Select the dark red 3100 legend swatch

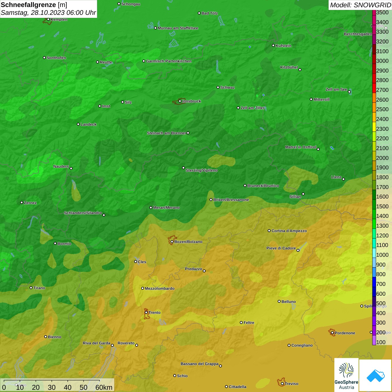[374, 49]
